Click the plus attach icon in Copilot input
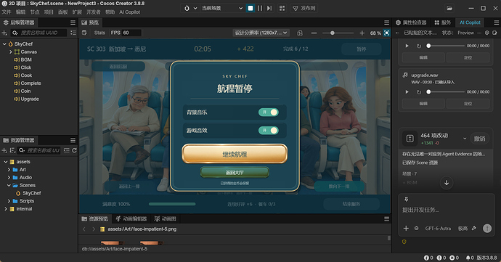 click(x=406, y=228)
